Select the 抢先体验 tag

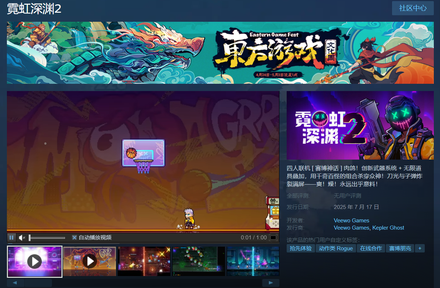[x=301, y=248]
